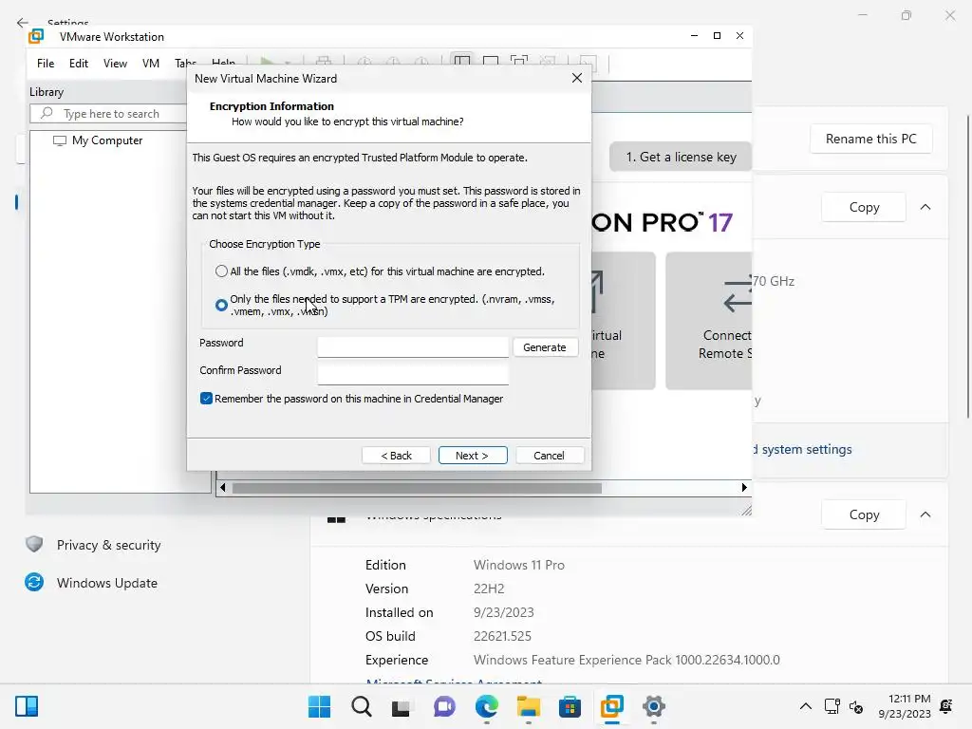Open the Widgets panel from the taskbar
The height and width of the screenshot is (729, 972).
pyautogui.click(x=27, y=706)
